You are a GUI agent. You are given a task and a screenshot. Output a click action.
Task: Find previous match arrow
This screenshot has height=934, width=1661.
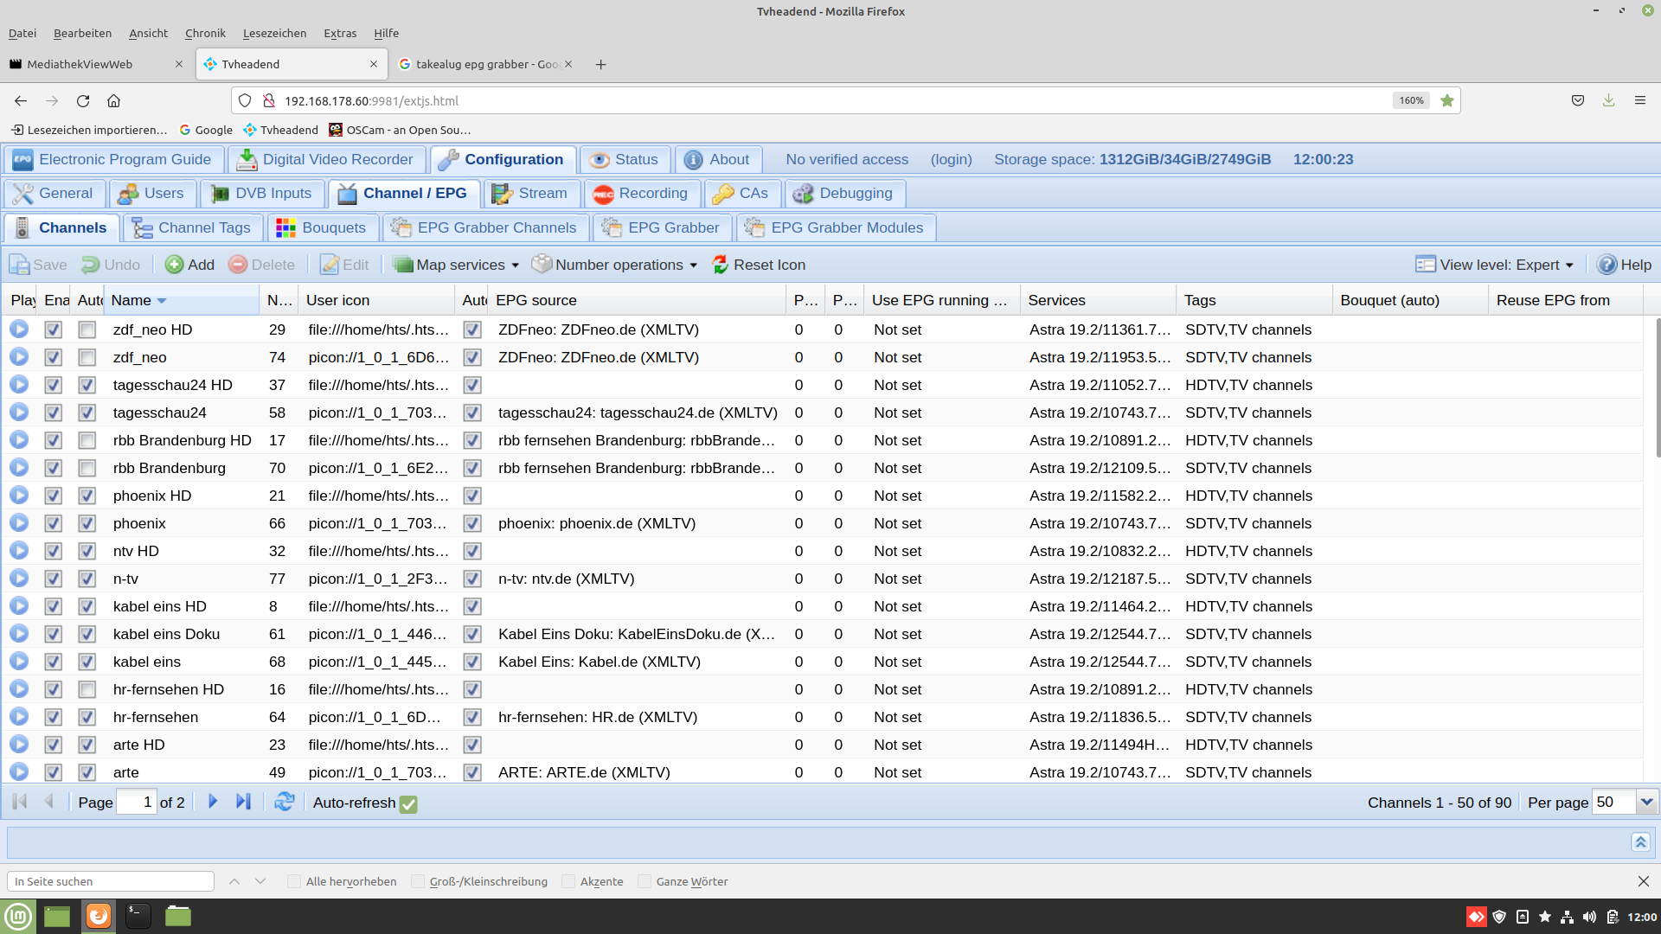pyautogui.click(x=234, y=881)
